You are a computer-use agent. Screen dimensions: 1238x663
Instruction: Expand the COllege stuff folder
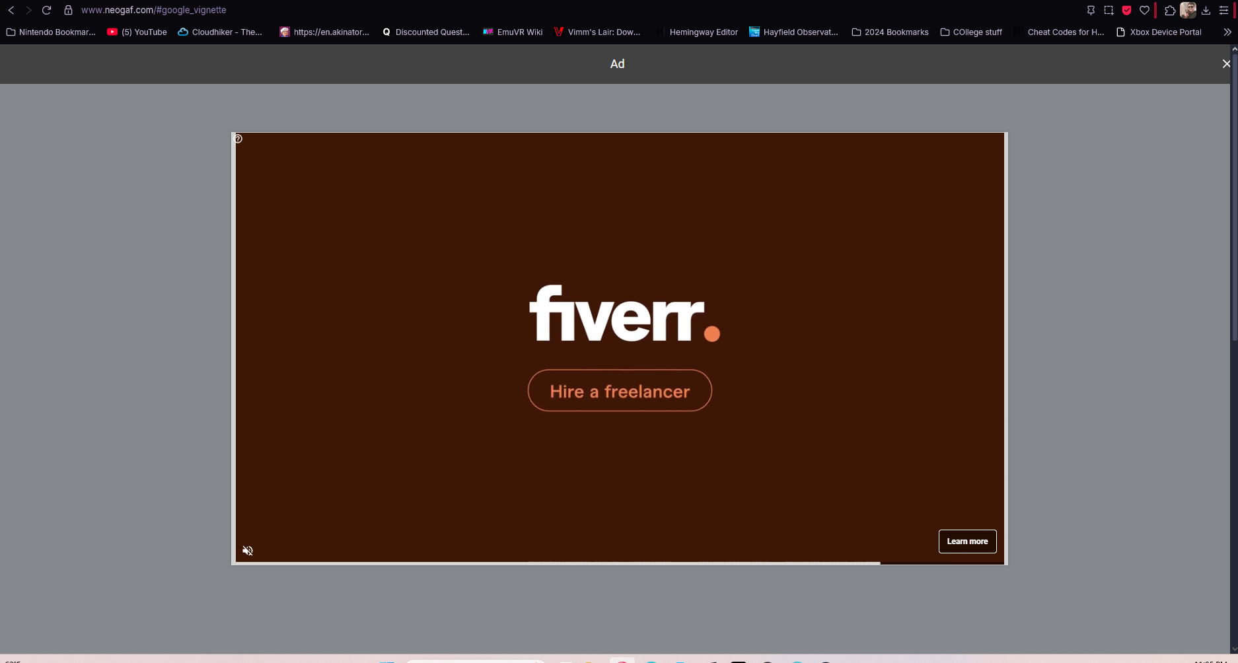[x=971, y=32]
